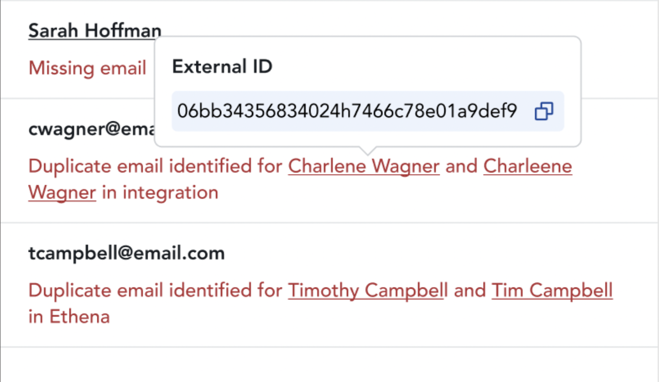Click the 'External ID' popover heading
This screenshot has height=382, width=659.
pyautogui.click(x=222, y=67)
